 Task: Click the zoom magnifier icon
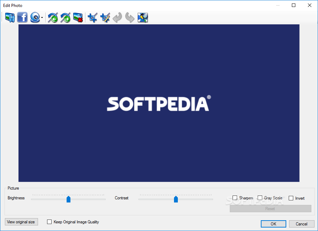coord(143,18)
